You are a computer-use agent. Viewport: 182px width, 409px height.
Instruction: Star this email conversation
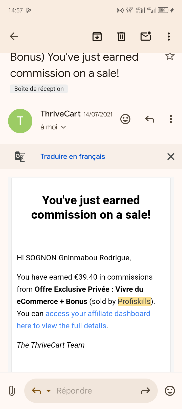click(170, 56)
